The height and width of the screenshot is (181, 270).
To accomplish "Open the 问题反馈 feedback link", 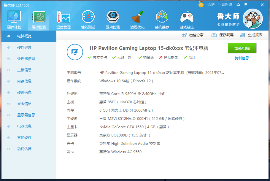I will [225, 5].
